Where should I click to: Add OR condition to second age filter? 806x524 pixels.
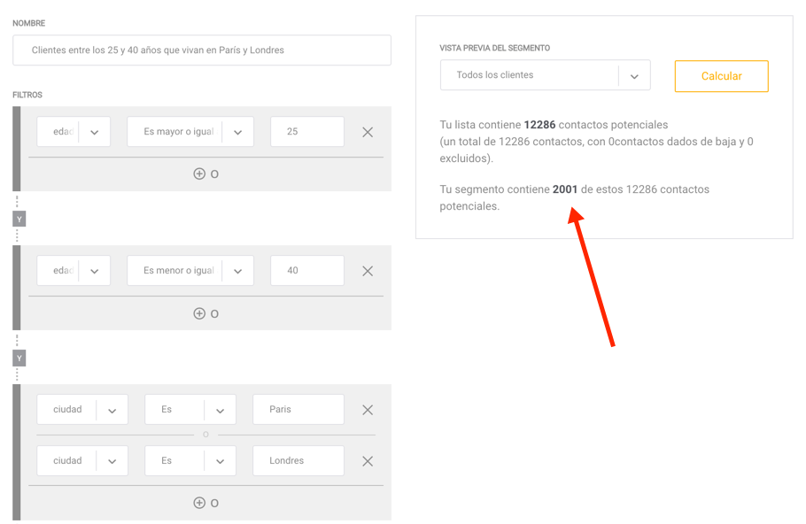(205, 313)
